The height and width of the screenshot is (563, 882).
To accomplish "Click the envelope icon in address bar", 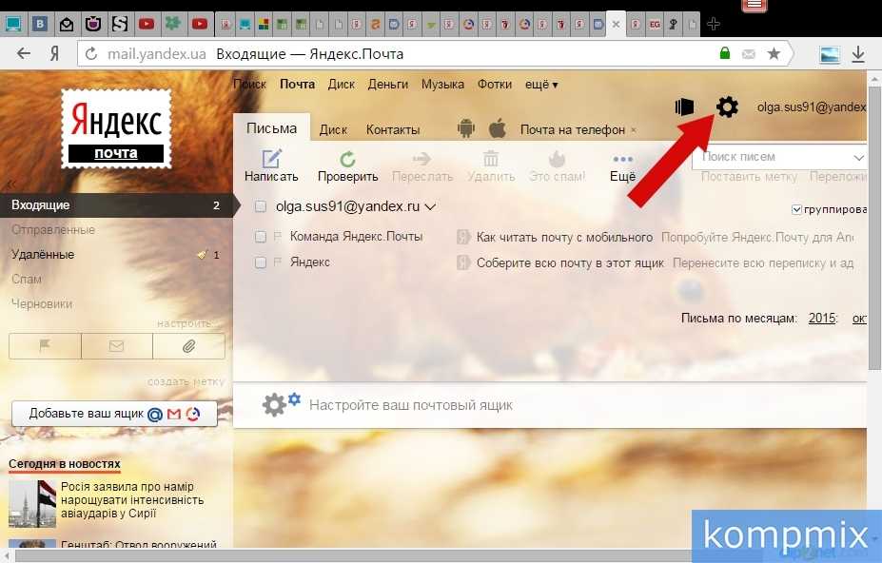I will [x=749, y=54].
